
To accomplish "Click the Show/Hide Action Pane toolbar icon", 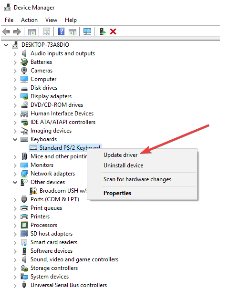I will (x=73, y=32).
